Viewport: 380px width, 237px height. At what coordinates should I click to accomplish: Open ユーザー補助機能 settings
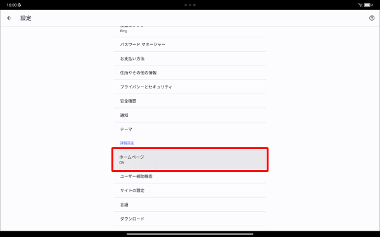[190, 176]
